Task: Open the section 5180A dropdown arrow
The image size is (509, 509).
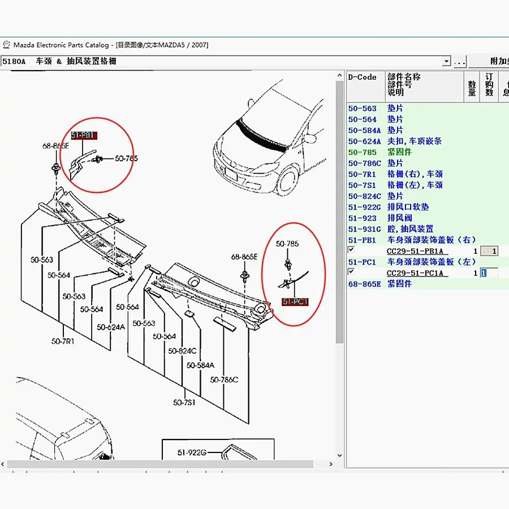Action: pos(446,61)
